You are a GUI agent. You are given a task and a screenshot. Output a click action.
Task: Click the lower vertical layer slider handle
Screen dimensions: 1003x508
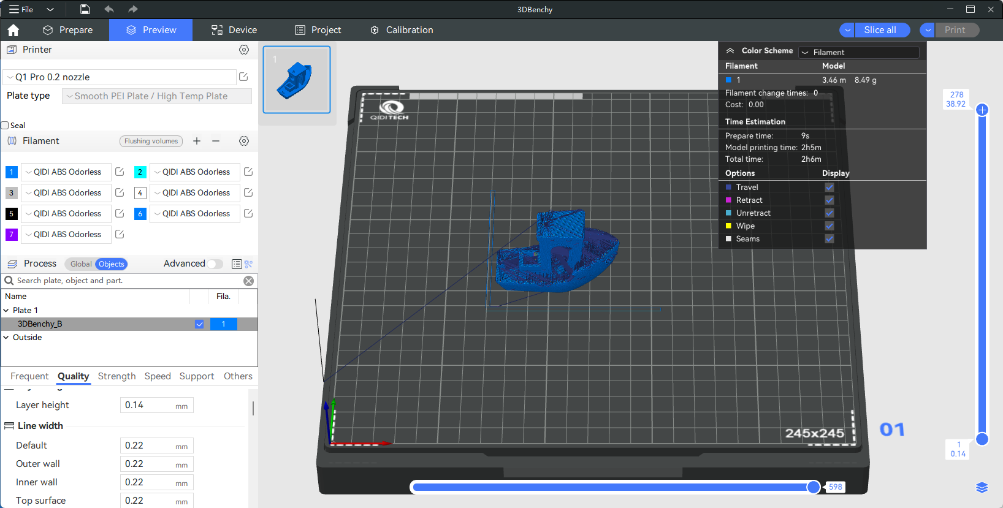(x=982, y=439)
